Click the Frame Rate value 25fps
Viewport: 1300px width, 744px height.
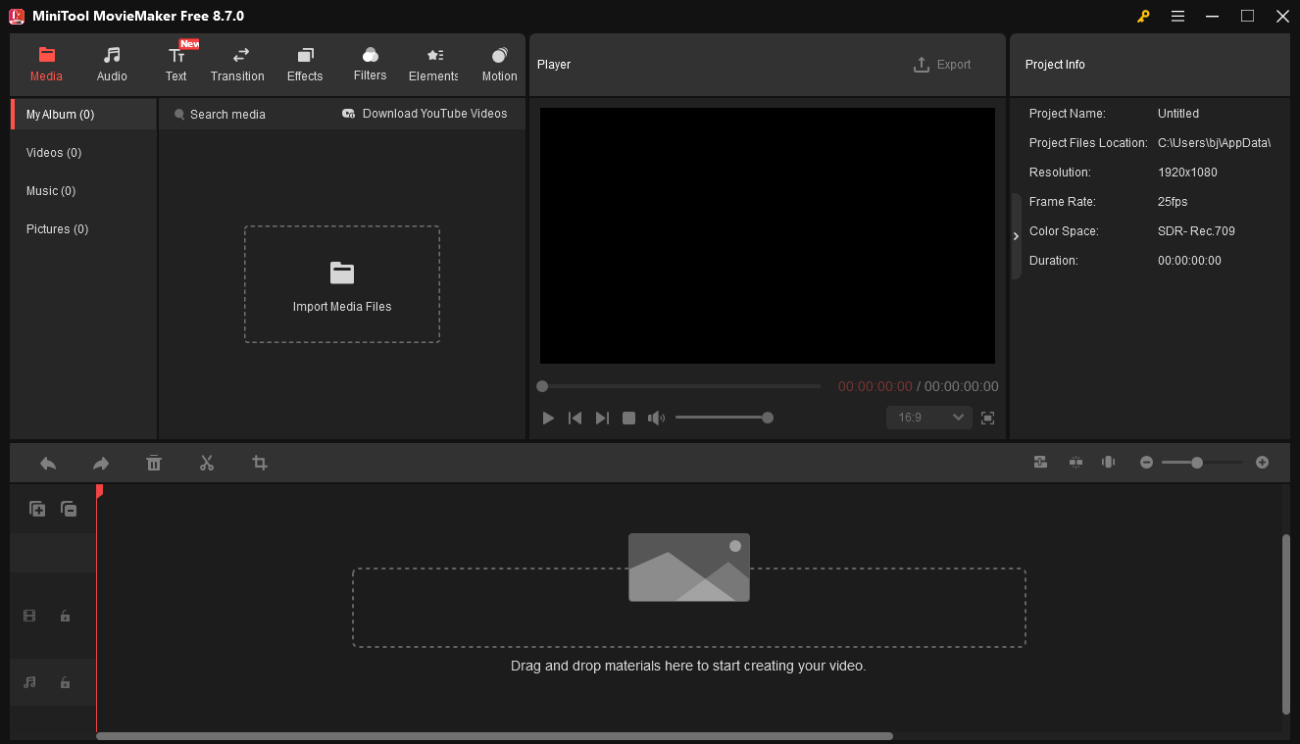pos(1173,202)
